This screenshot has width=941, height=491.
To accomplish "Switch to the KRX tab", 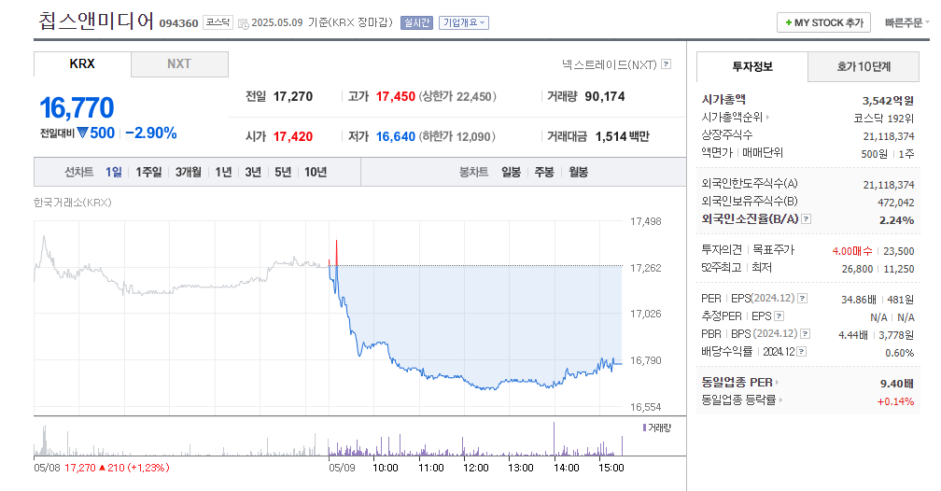I will coord(82,64).
